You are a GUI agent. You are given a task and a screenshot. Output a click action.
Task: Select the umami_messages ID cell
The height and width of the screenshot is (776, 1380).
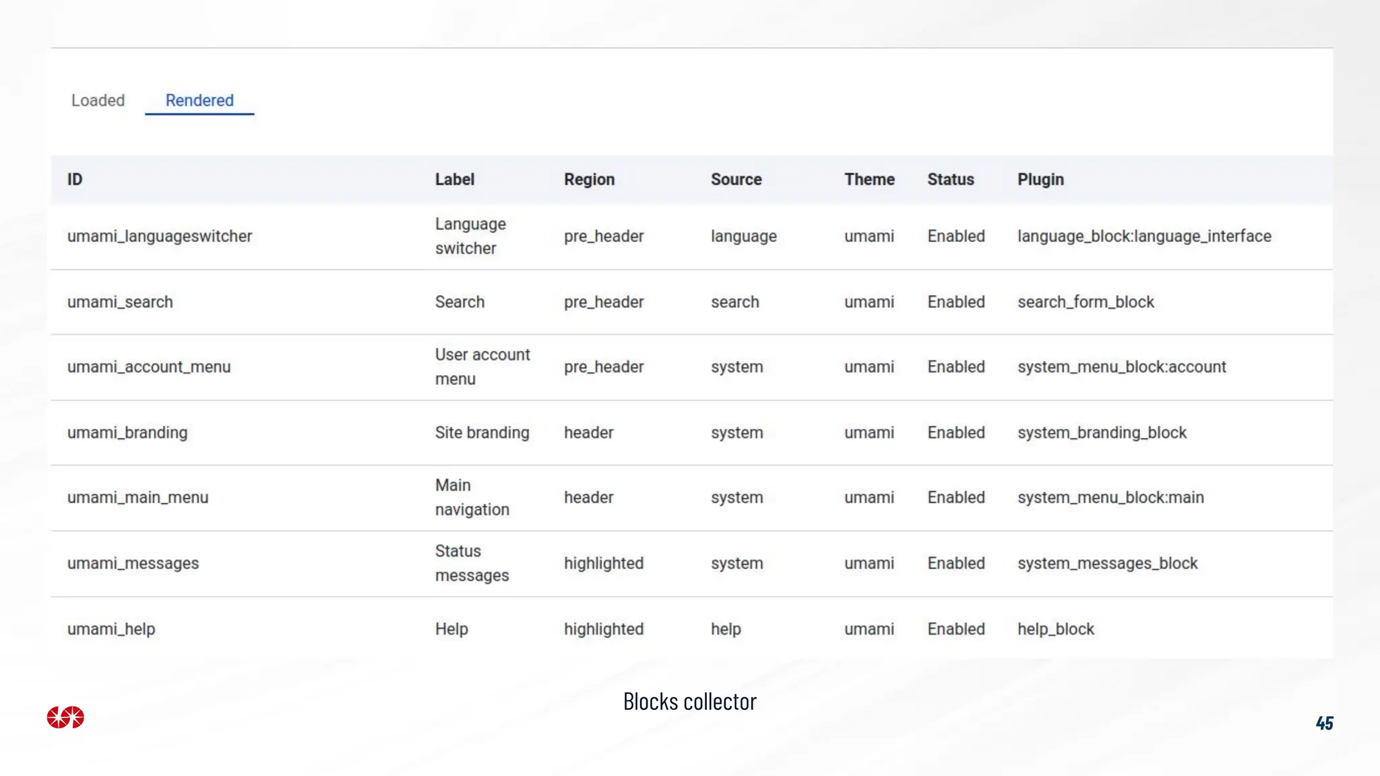point(133,564)
